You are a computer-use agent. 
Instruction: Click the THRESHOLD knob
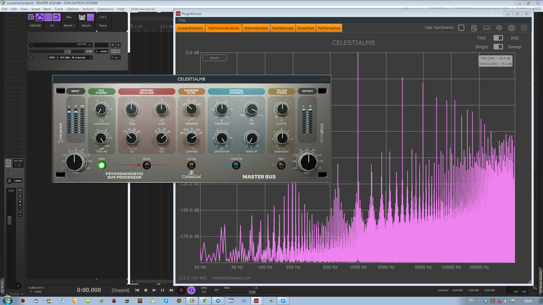pyautogui.click(x=222, y=109)
